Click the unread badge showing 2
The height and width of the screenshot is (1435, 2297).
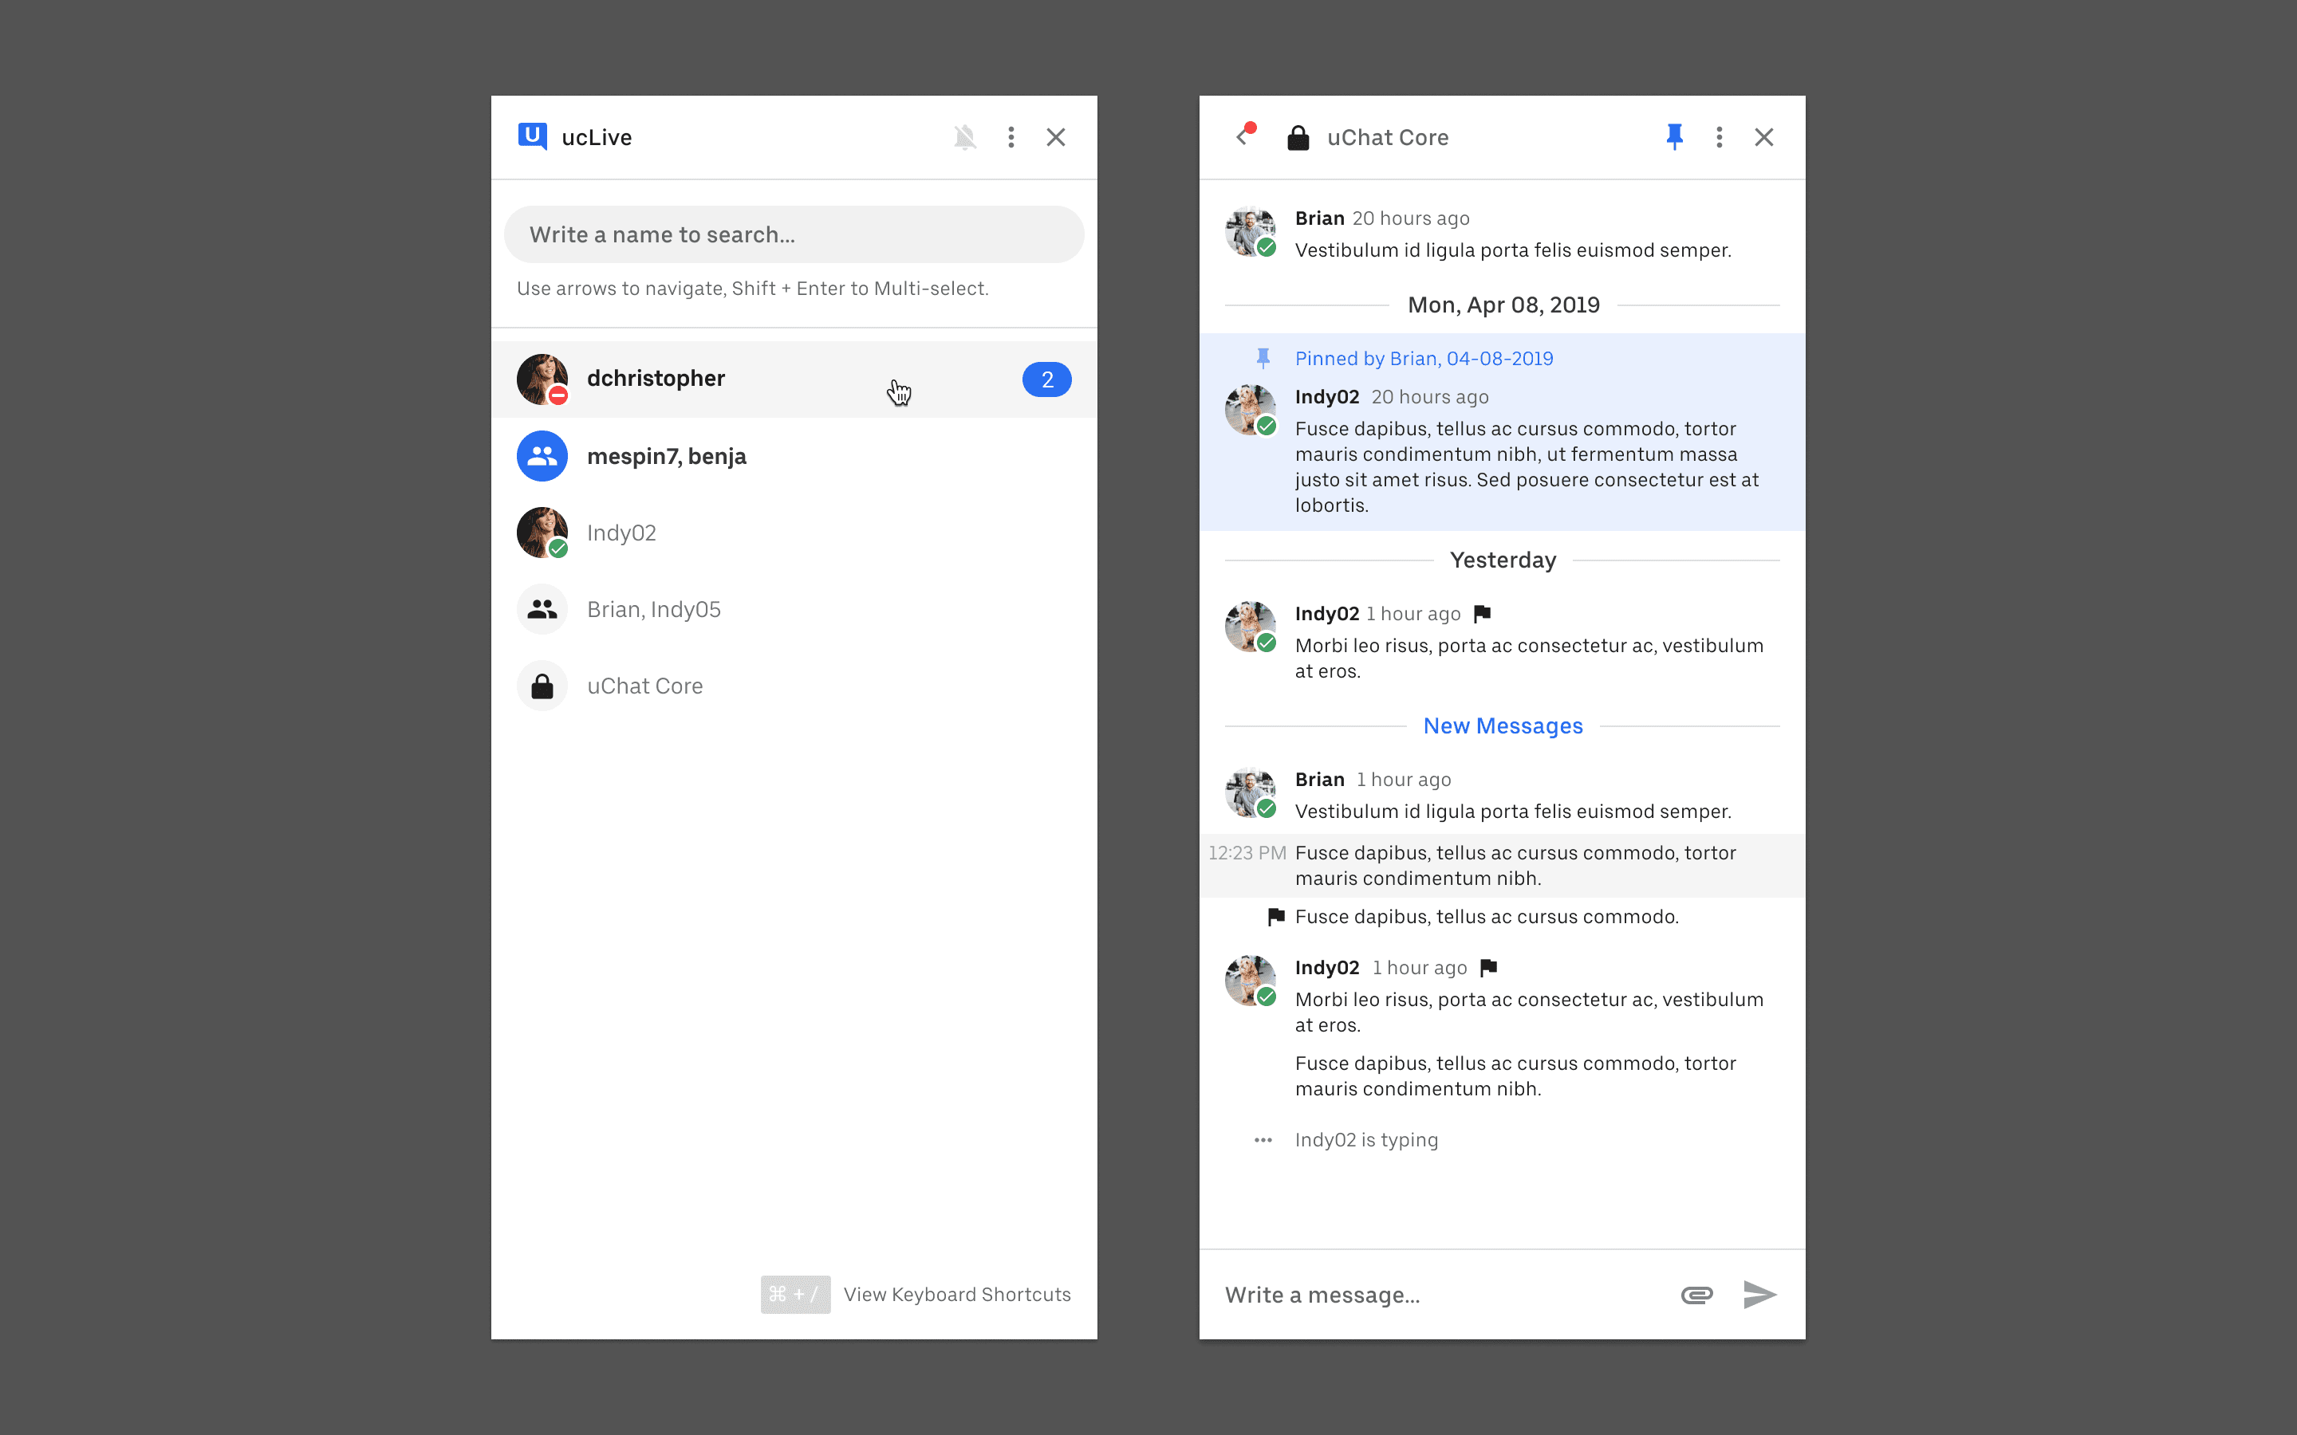tap(1047, 379)
